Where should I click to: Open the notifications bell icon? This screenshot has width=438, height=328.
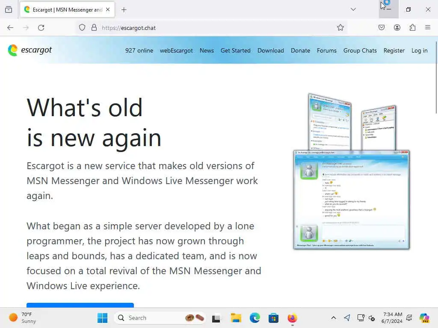pos(409,318)
